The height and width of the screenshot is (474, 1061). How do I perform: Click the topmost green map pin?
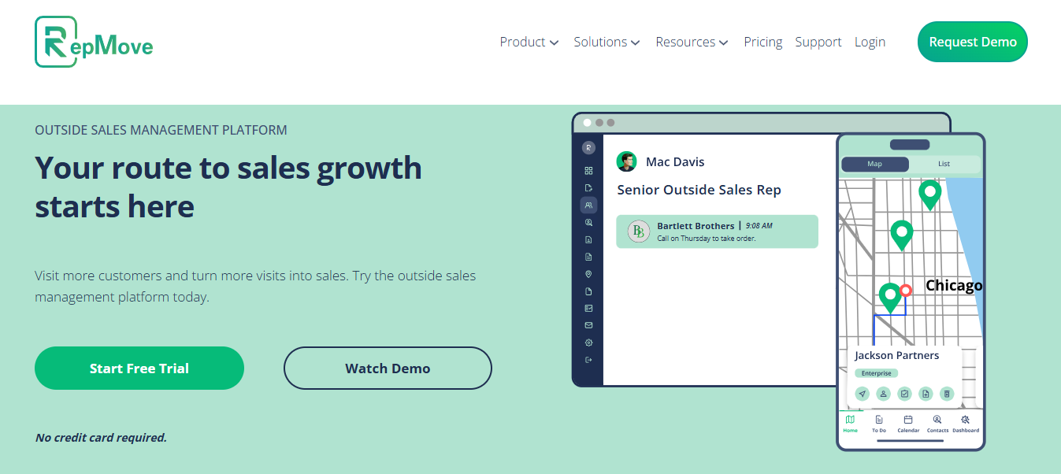[x=930, y=194]
